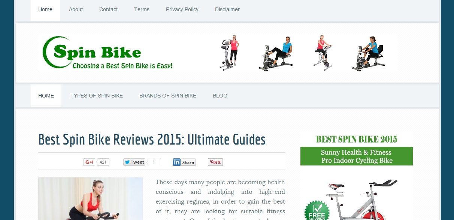Click the Tweet share button
454x220 pixels.
[x=134, y=162]
